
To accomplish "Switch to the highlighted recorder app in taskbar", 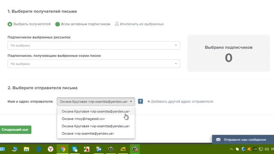I will click(x=135, y=149).
